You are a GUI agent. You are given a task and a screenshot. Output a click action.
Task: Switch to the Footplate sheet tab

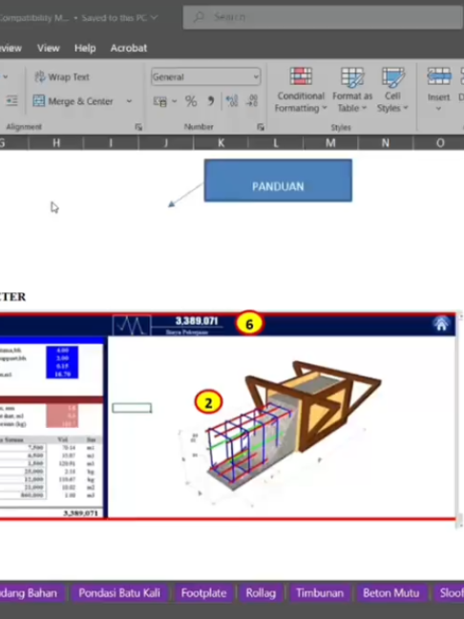point(203,593)
